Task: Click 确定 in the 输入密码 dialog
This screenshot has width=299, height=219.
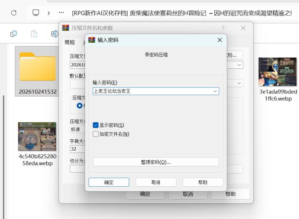Action: tap(109, 183)
